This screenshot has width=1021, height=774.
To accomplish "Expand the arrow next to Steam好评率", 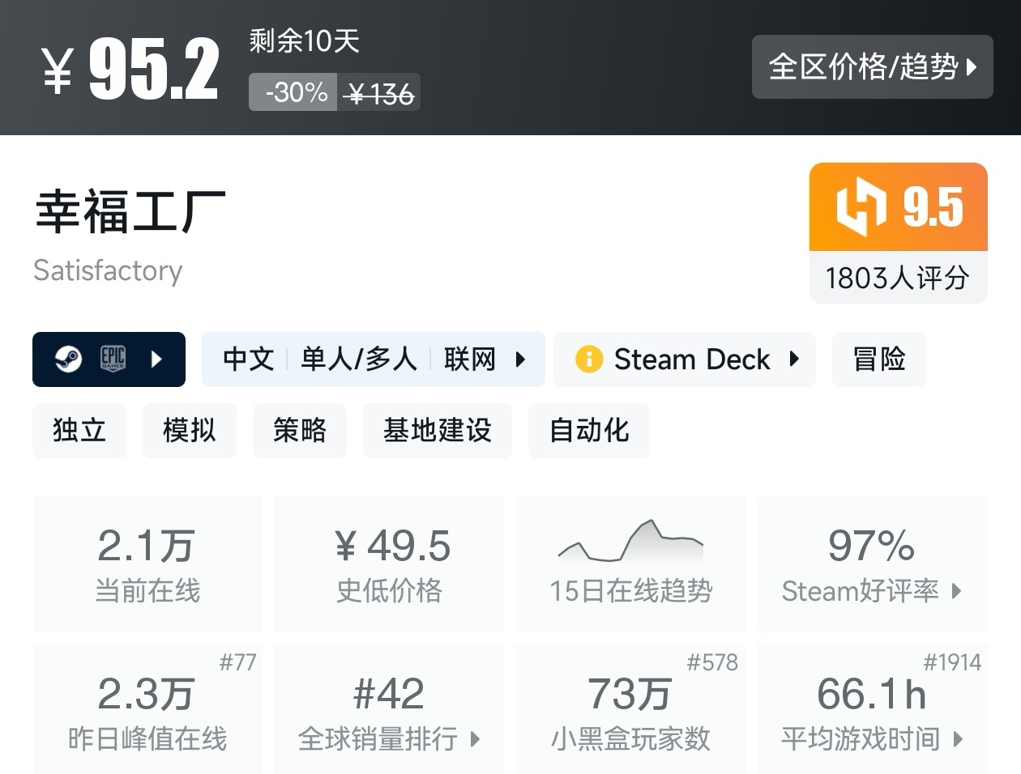I will (957, 591).
